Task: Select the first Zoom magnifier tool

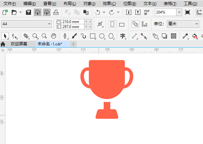Action: coord(35,36)
